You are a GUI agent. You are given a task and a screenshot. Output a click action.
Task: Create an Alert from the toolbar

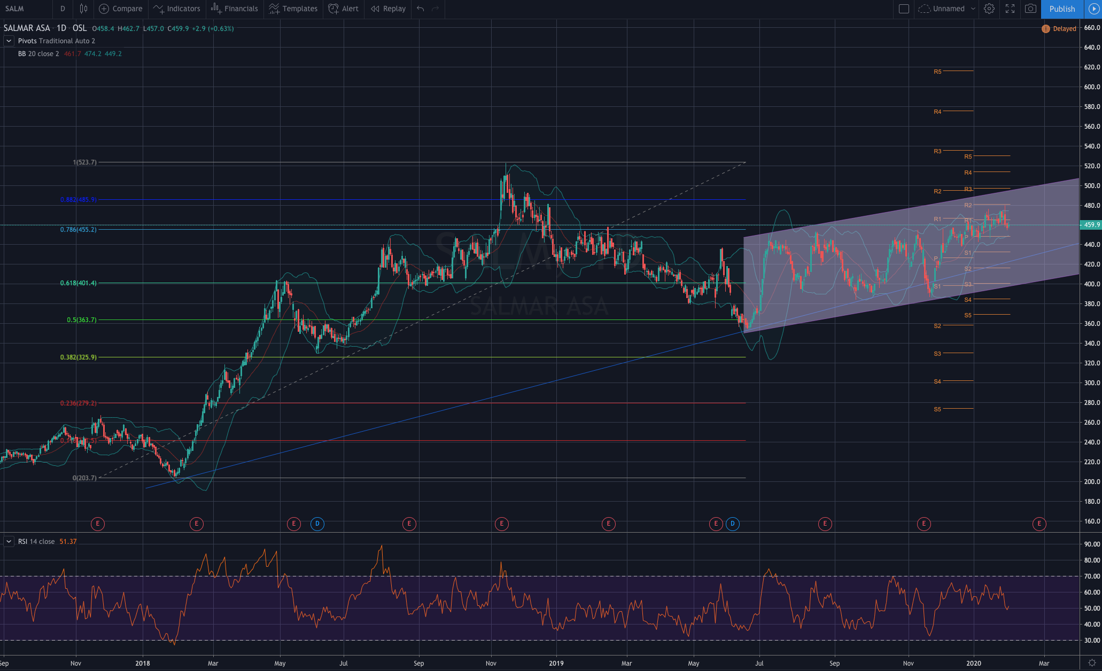coord(344,9)
